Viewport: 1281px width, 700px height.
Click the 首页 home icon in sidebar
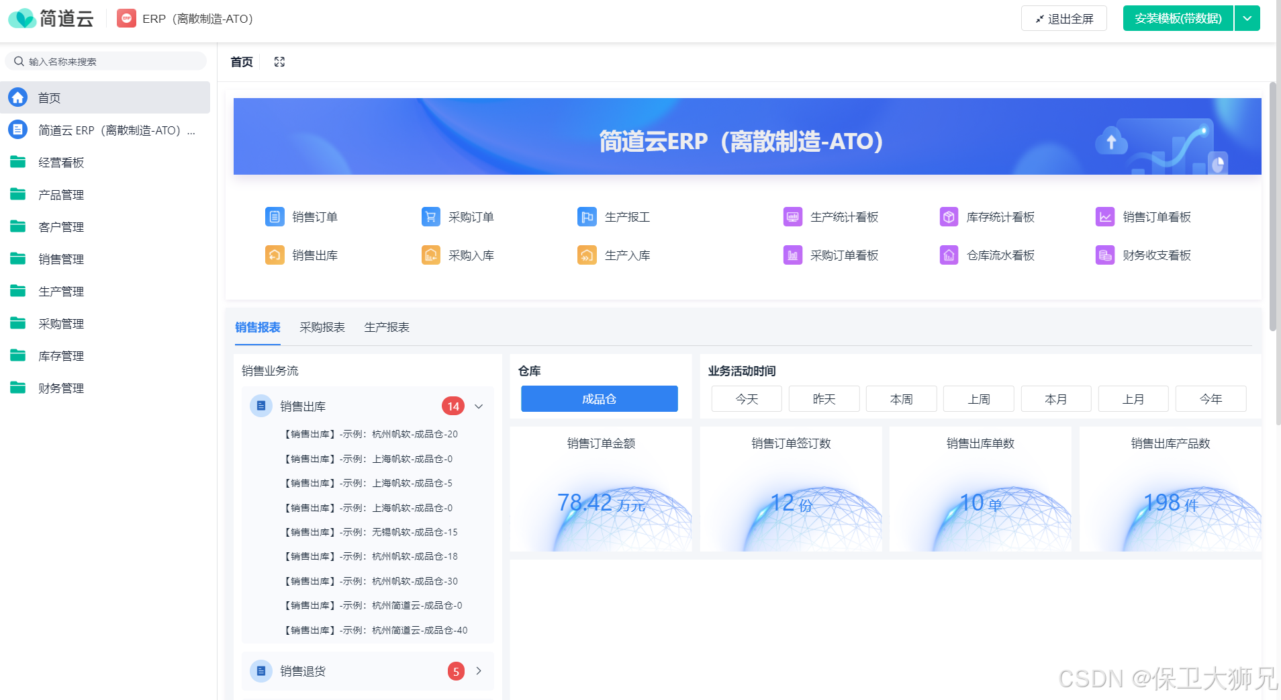pyautogui.click(x=18, y=97)
